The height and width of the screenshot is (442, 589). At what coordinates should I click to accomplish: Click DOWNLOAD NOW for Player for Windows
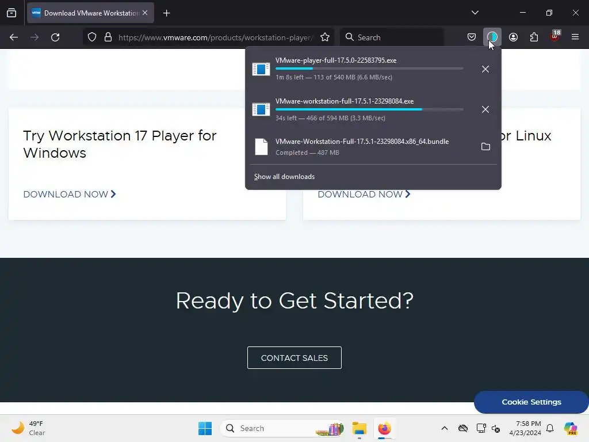coord(70,195)
